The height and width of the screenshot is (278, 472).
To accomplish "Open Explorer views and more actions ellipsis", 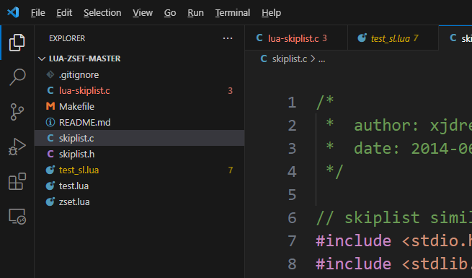I will 228,38.
